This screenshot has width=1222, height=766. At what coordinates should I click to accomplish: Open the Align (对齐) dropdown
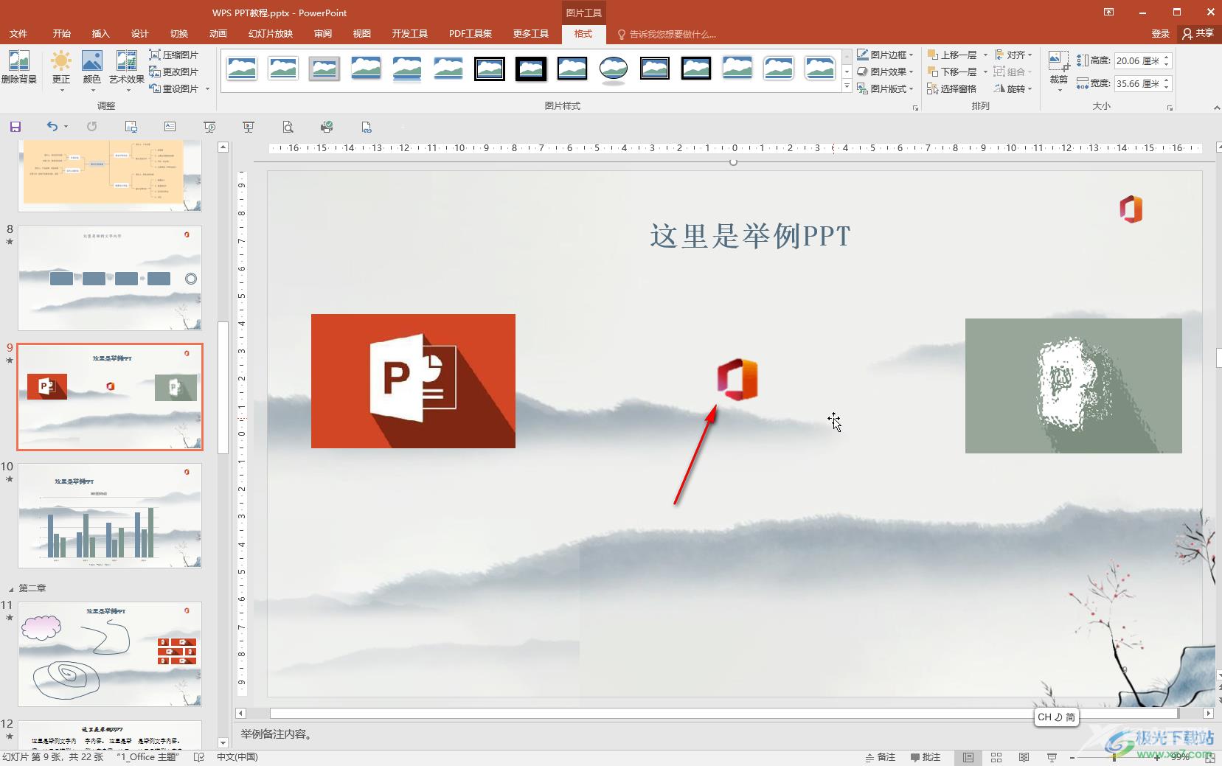(x=1013, y=55)
